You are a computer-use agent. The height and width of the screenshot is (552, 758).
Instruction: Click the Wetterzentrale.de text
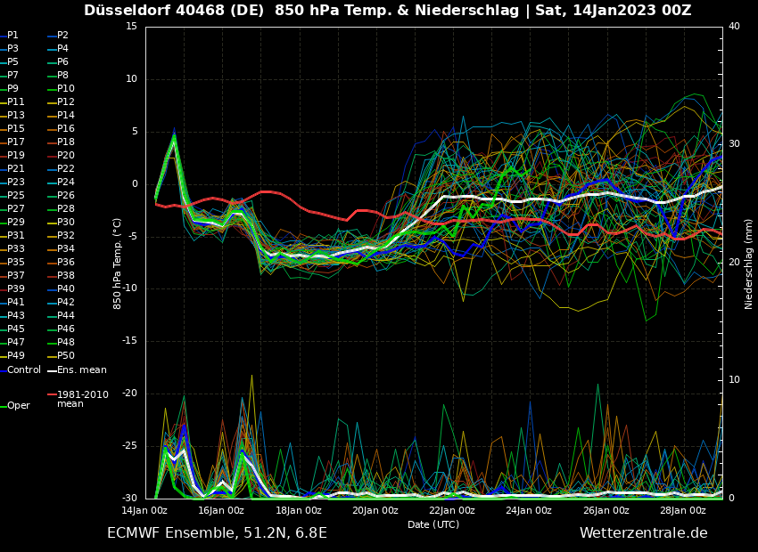click(643, 532)
